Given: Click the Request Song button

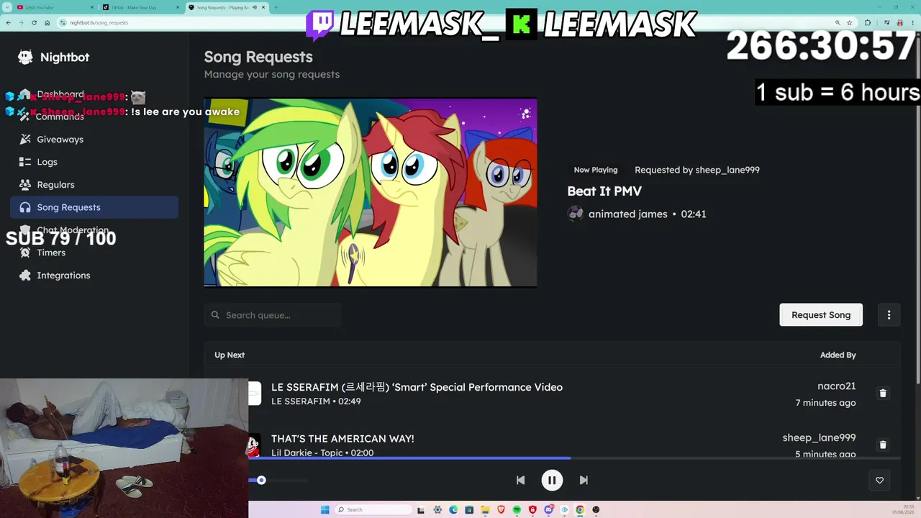Looking at the screenshot, I should click(x=821, y=314).
